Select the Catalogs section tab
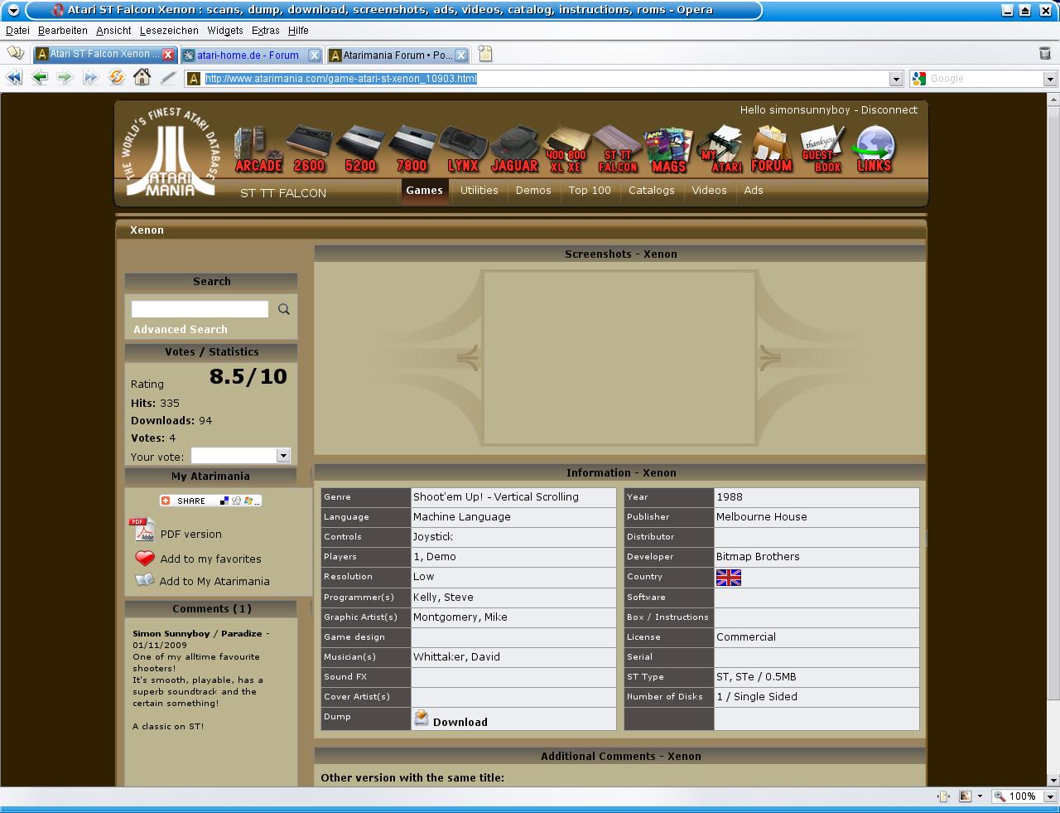The height and width of the screenshot is (813, 1060). 652,190
